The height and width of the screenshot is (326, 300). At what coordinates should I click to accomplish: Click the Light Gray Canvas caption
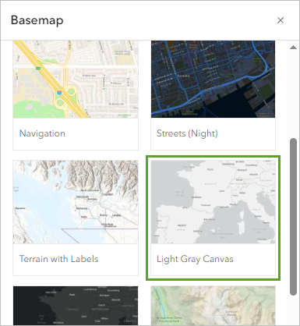coord(195,259)
